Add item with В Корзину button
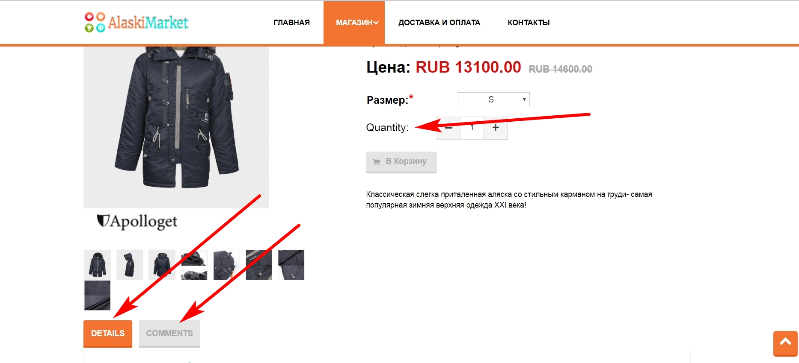The image size is (799, 363). click(x=401, y=162)
